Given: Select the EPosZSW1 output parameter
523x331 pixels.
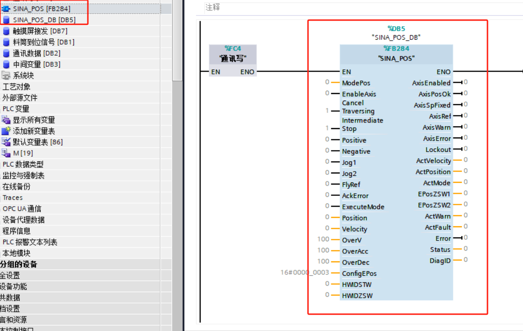Looking at the screenshot, I should point(434,194).
